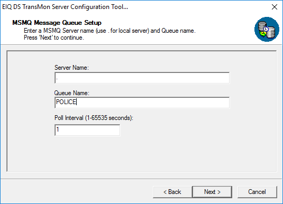Click the 'Enter a MSMQ Server name' instruction text
Viewport: 283px width, 204px height.
[x=109, y=31]
